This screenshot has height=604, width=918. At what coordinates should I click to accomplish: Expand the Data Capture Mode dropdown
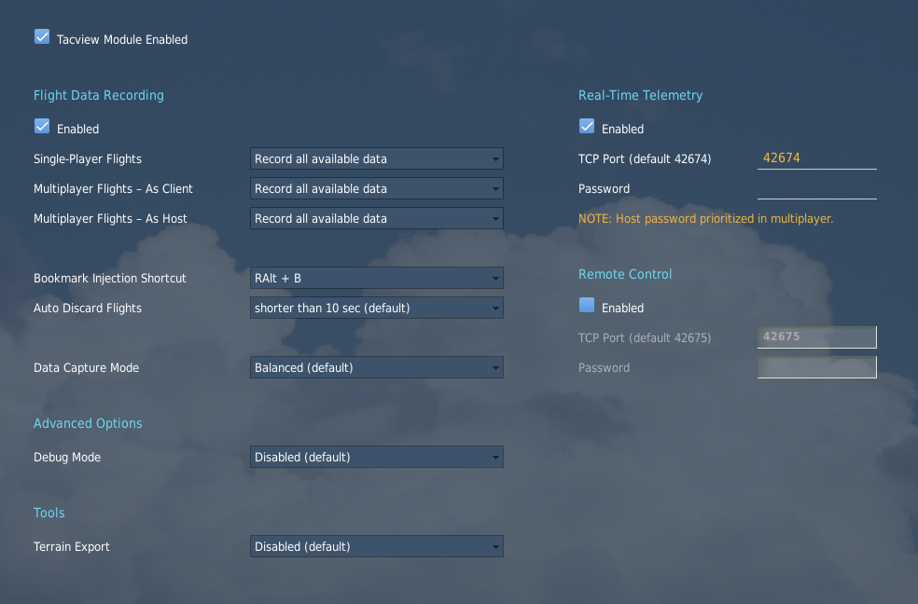coord(377,368)
